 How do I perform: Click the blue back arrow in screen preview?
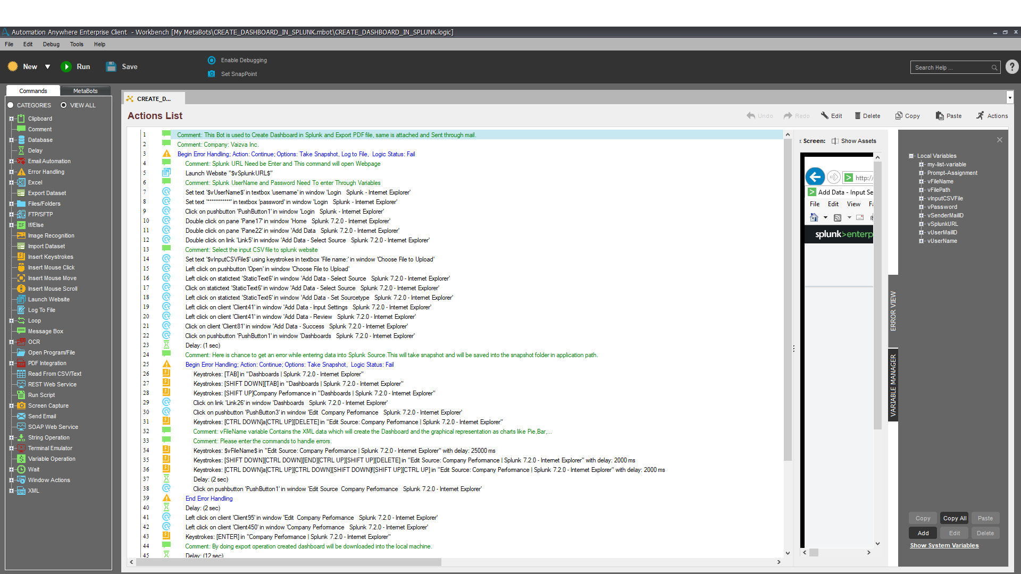[815, 177]
